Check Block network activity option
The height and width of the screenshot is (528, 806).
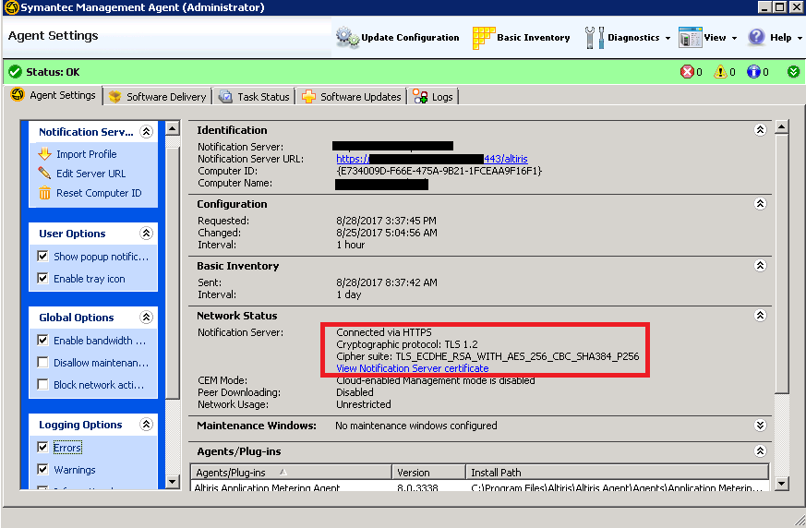point(42,385)
